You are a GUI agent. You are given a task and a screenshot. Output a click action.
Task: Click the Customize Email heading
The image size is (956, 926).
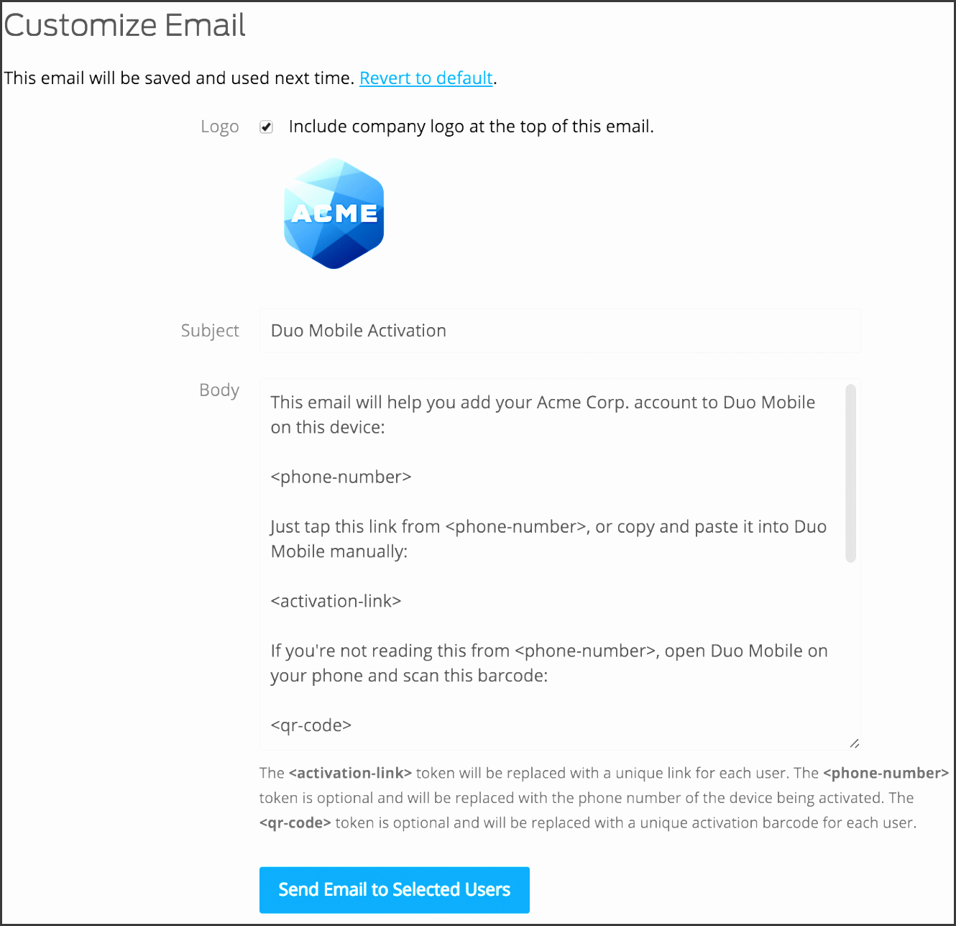124,25
